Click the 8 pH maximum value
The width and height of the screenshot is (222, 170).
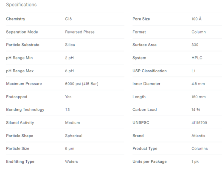click(69, 71)
